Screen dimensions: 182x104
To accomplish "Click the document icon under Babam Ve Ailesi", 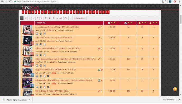I will click(x=45, y=55).
